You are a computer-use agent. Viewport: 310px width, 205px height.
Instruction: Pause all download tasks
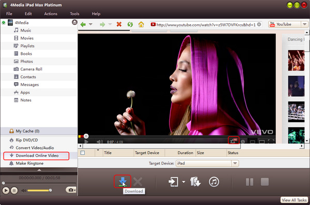click(250, 182)
